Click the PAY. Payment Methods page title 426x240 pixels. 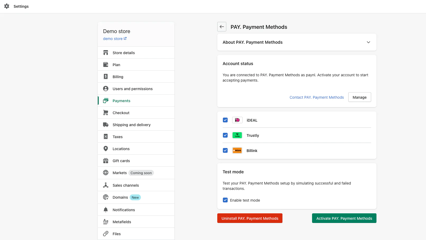[x=259, y=27]
